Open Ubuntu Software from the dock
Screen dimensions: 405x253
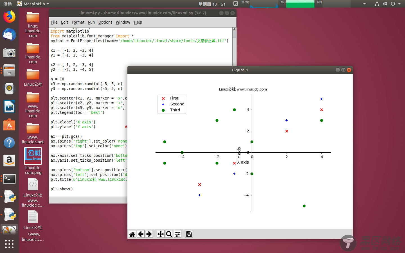9,125
